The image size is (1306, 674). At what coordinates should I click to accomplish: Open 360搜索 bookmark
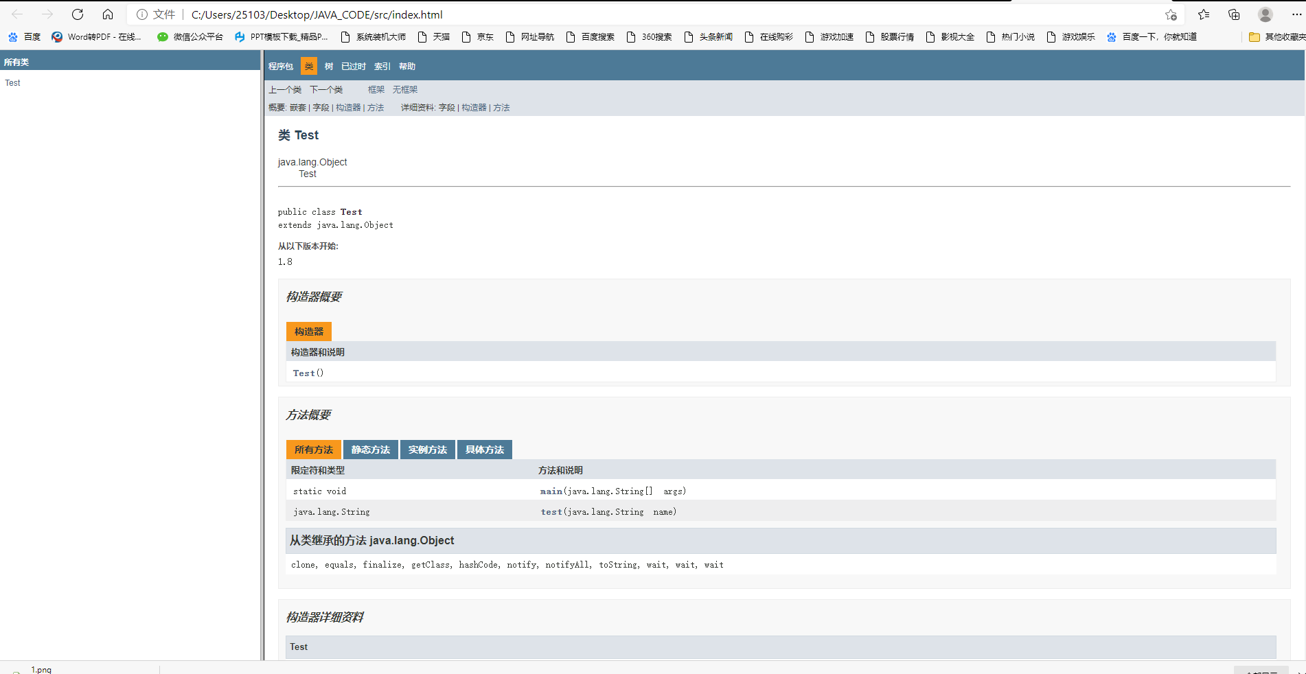649,37
